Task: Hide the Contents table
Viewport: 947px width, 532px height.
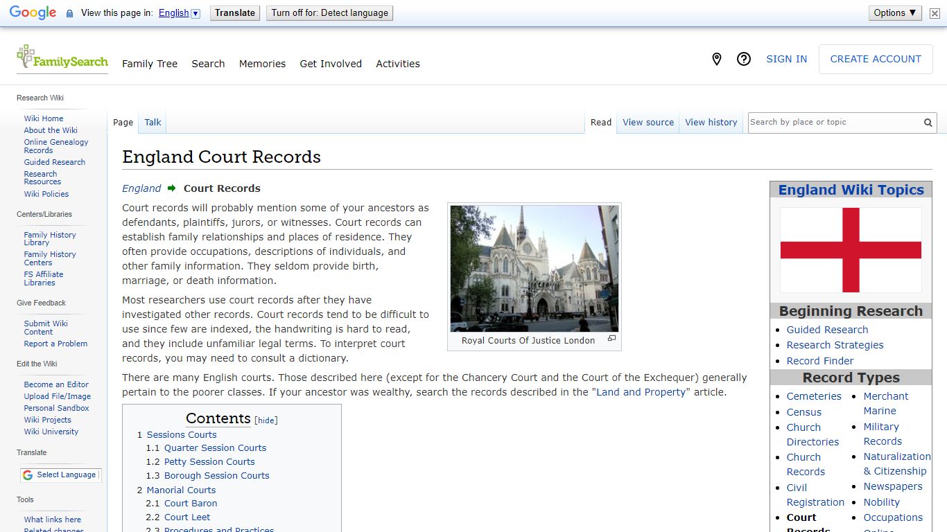Action: point(266,420)
